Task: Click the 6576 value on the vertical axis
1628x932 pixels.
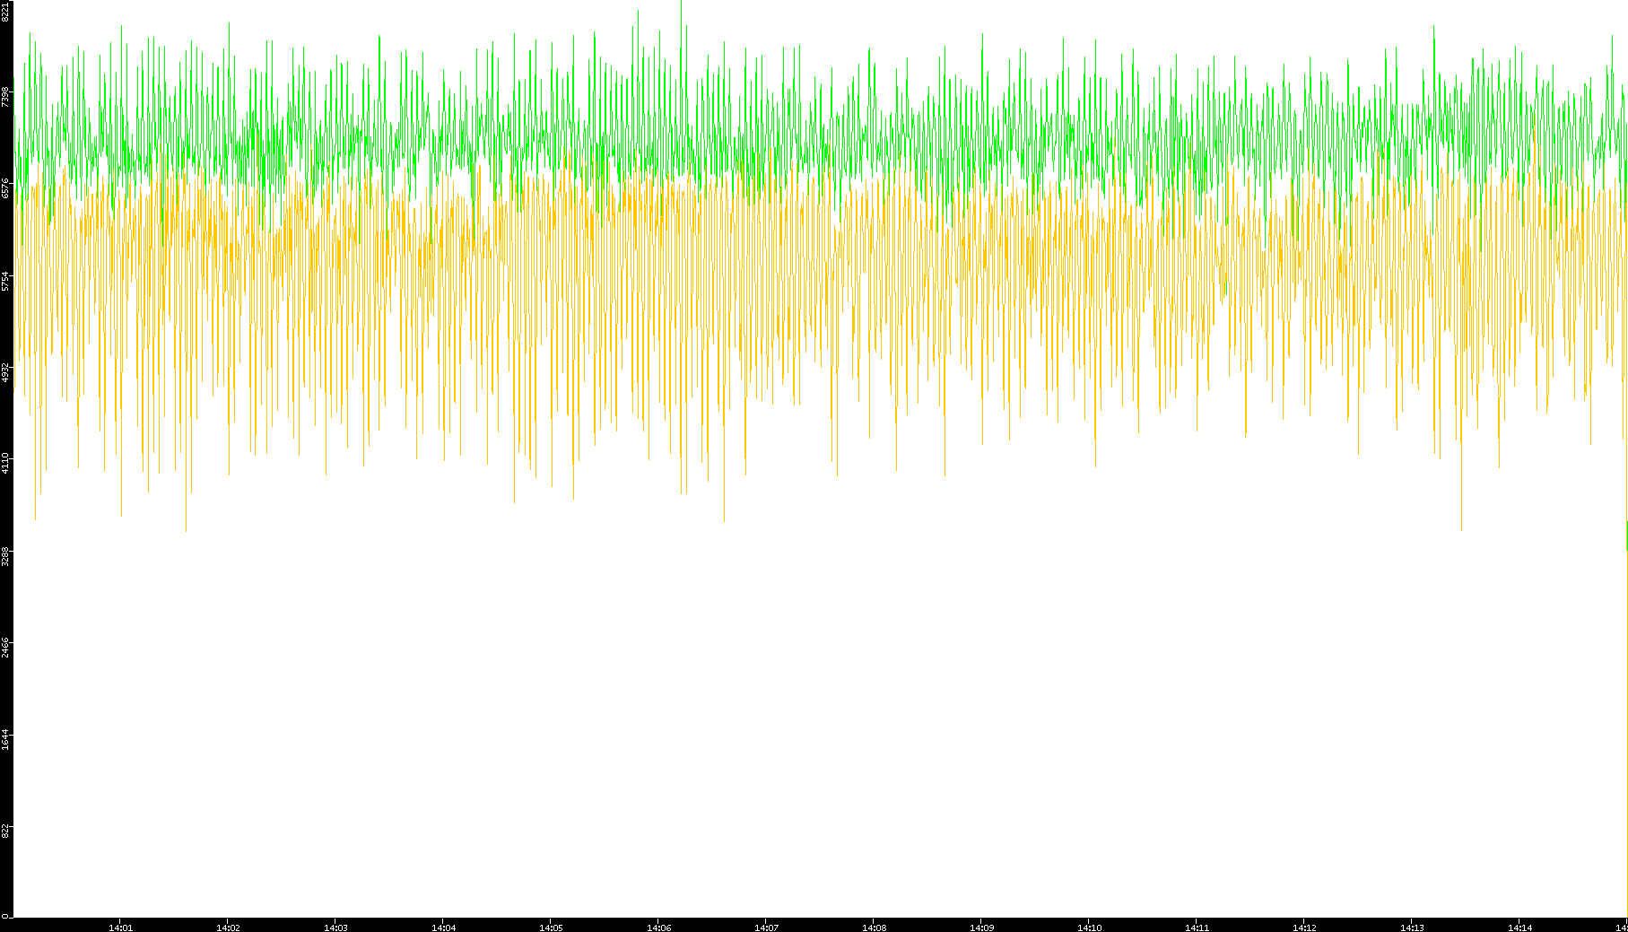Action: click(6, 188)
